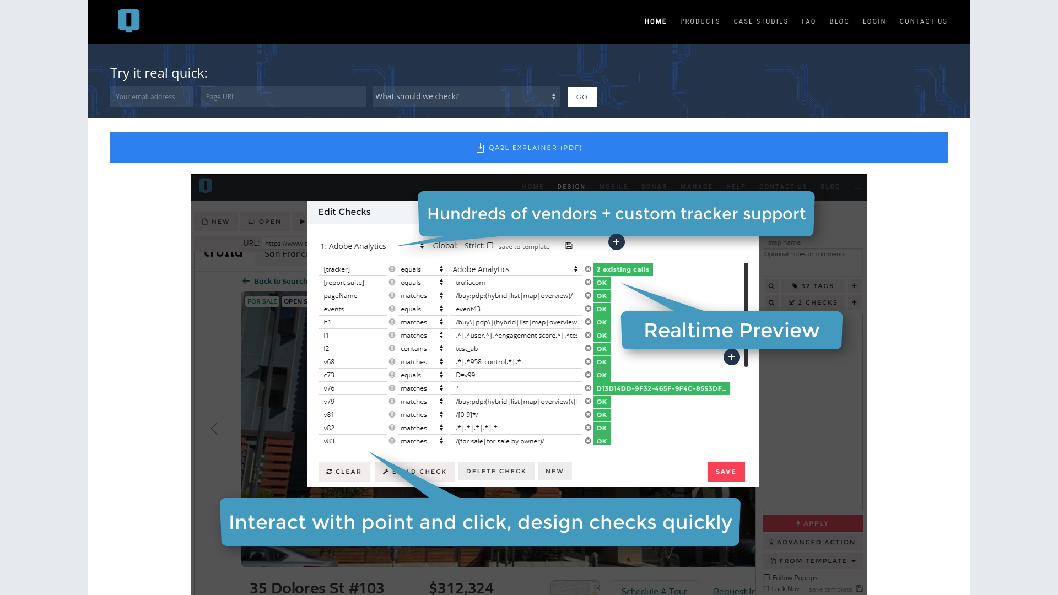Open the '1: Adobe Analytics' check selector
Screen dimensions: 1058x595
(x=373, y=246)
